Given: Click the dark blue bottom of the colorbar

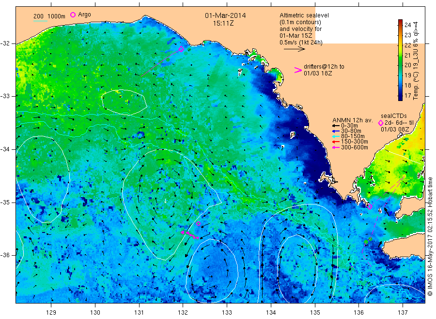Looking at the screenshot, I should point(401,97).
